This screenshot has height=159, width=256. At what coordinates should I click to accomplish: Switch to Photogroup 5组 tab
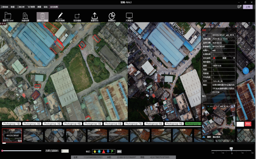[93, 124]
